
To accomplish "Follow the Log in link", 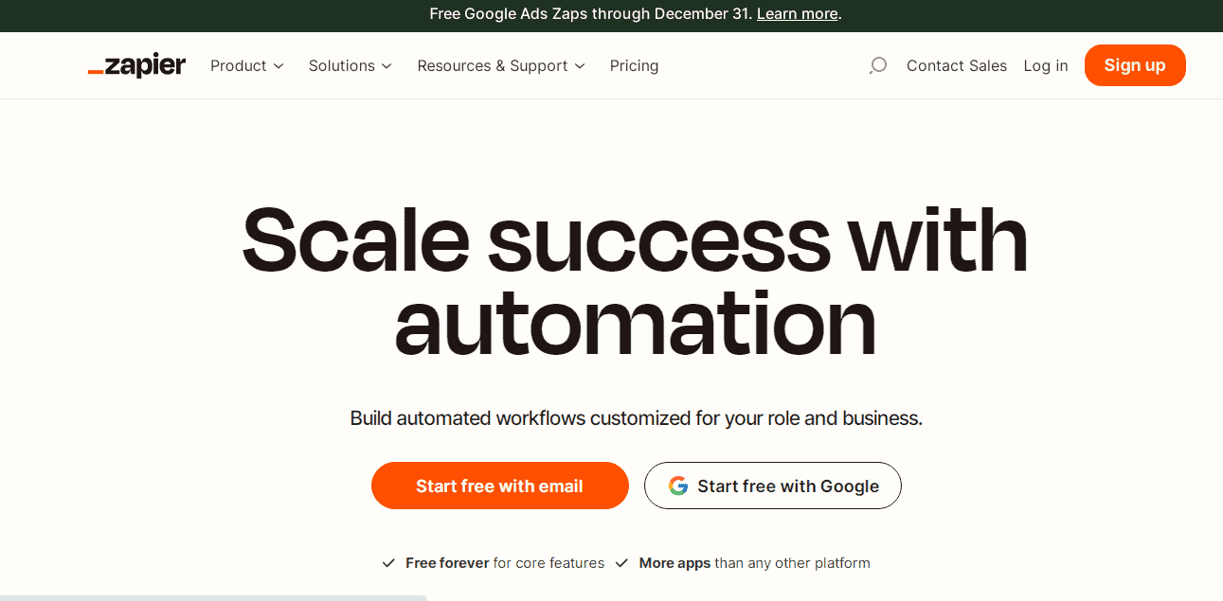I will coord(1046,65).
